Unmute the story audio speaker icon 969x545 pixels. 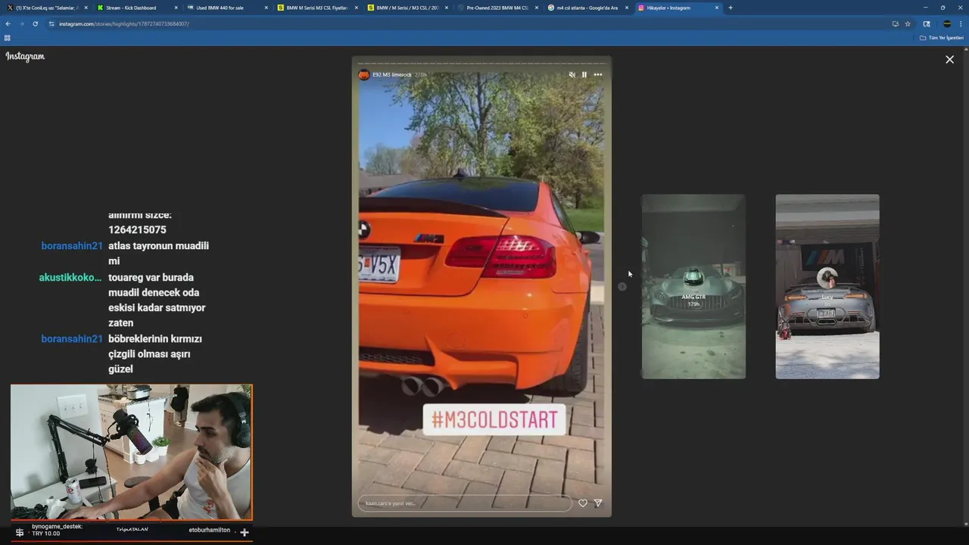tap(572, 75)
